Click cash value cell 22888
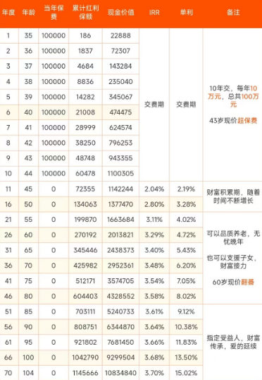The width and height of the screenshot is (262, 380). [120, 35]
